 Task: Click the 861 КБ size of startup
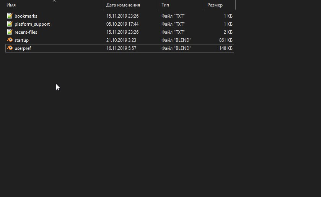[x=226, y=40]
